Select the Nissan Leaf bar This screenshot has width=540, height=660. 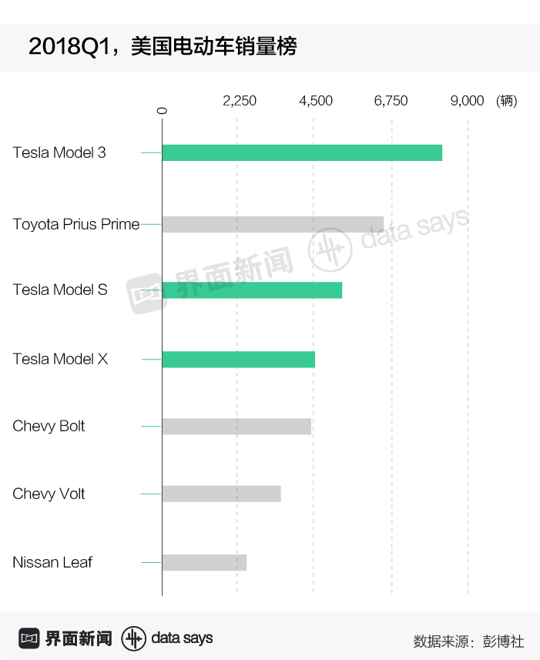204,562
